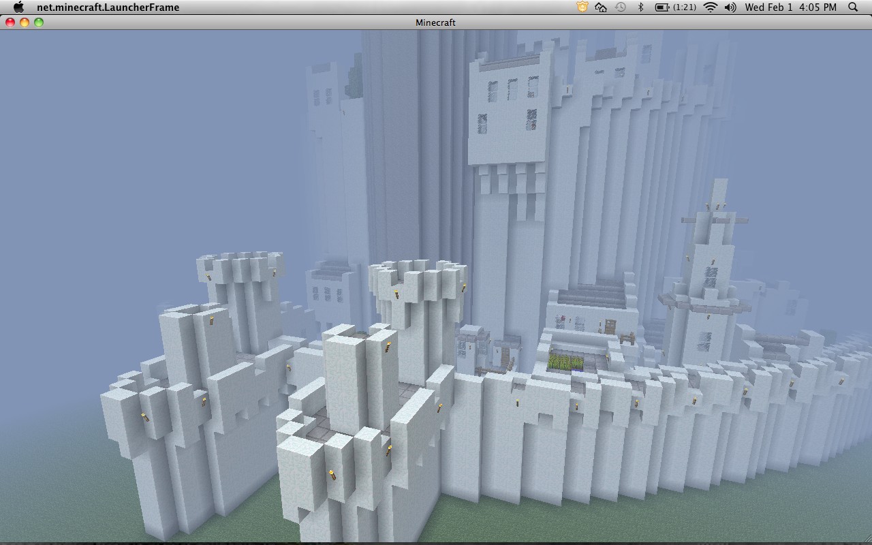Open the Time Machine status icon
872x545 pixels.
(x=620, y=7)
